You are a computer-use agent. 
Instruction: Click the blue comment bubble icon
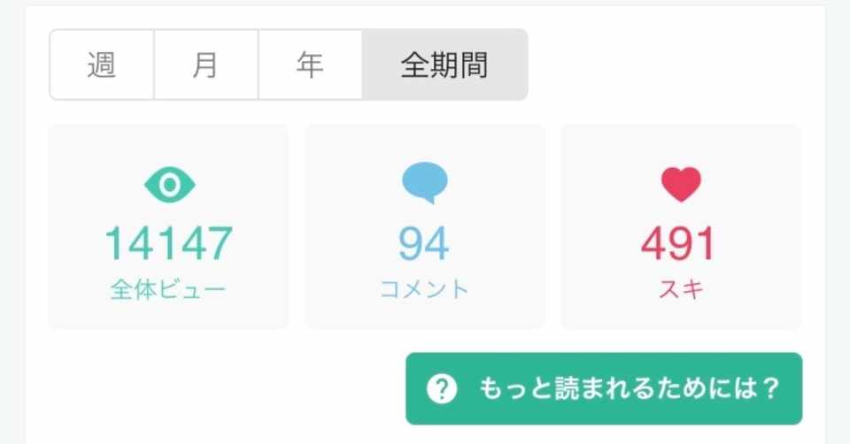pyautogui.click(x=425, y=183)
